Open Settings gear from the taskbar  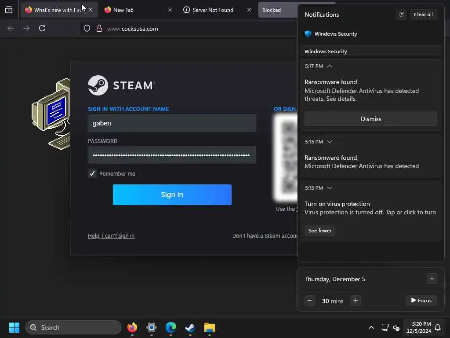[x=152, y=327]
